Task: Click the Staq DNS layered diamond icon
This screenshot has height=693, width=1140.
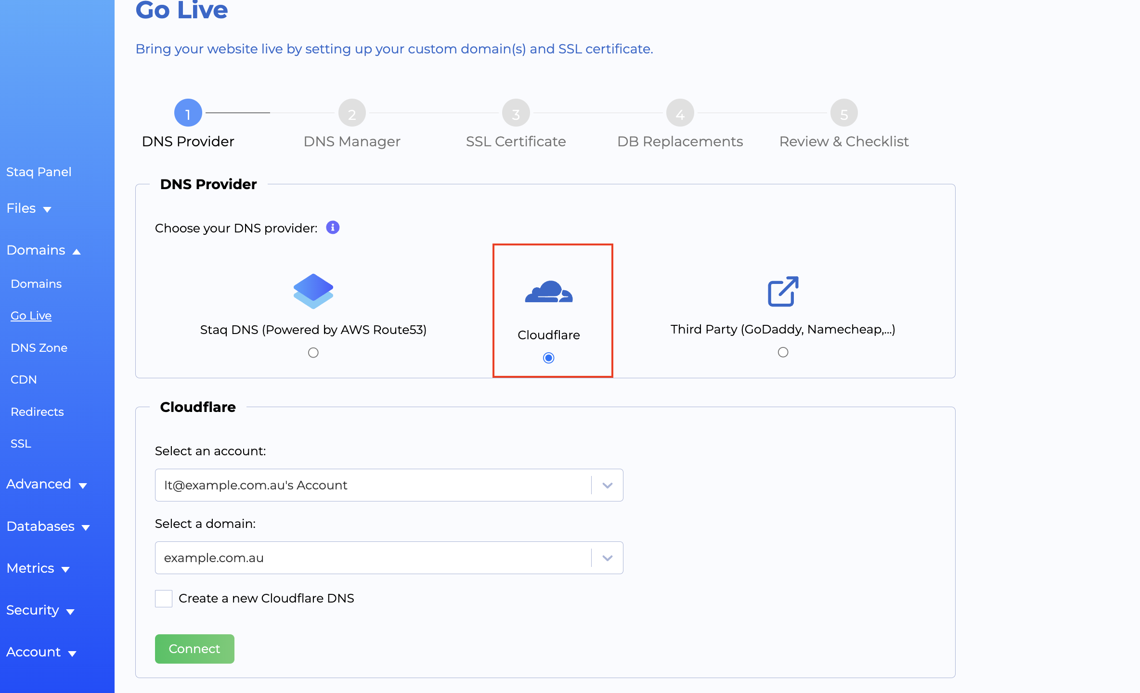Action: [313, 291]
